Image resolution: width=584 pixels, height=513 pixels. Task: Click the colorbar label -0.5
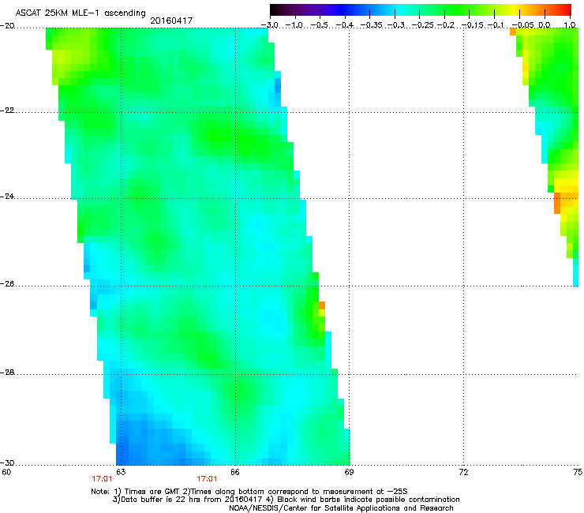319,25
